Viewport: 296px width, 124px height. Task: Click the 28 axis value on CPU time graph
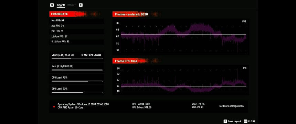click(x=118, y=69)
